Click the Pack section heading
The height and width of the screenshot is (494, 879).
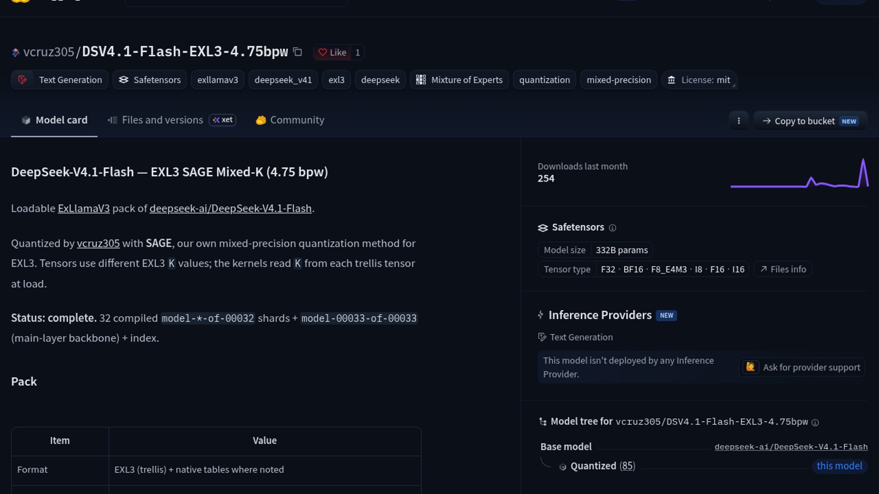tap(24, 381)
